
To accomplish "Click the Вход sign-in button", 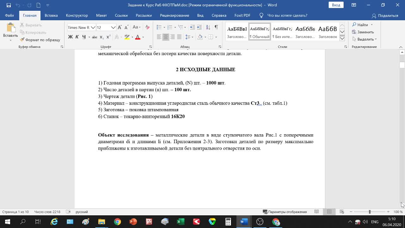I will click(336, 5).
